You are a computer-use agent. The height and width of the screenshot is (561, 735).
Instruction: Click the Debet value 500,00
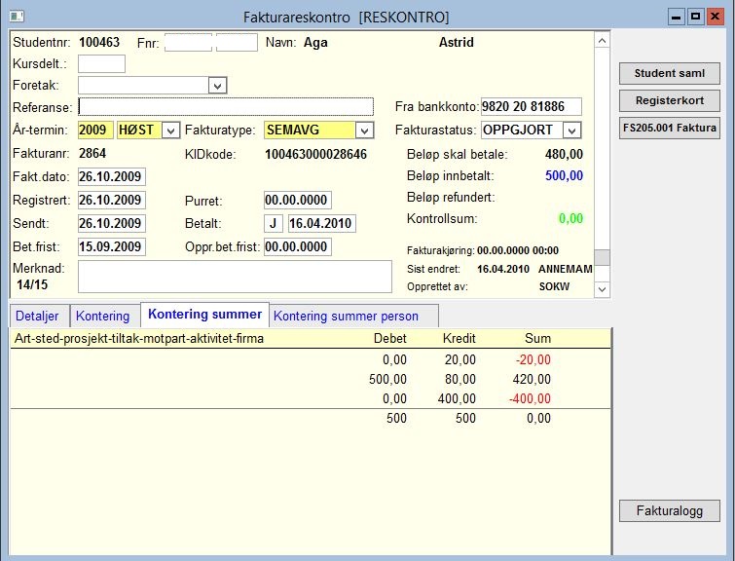pos(387,379)
